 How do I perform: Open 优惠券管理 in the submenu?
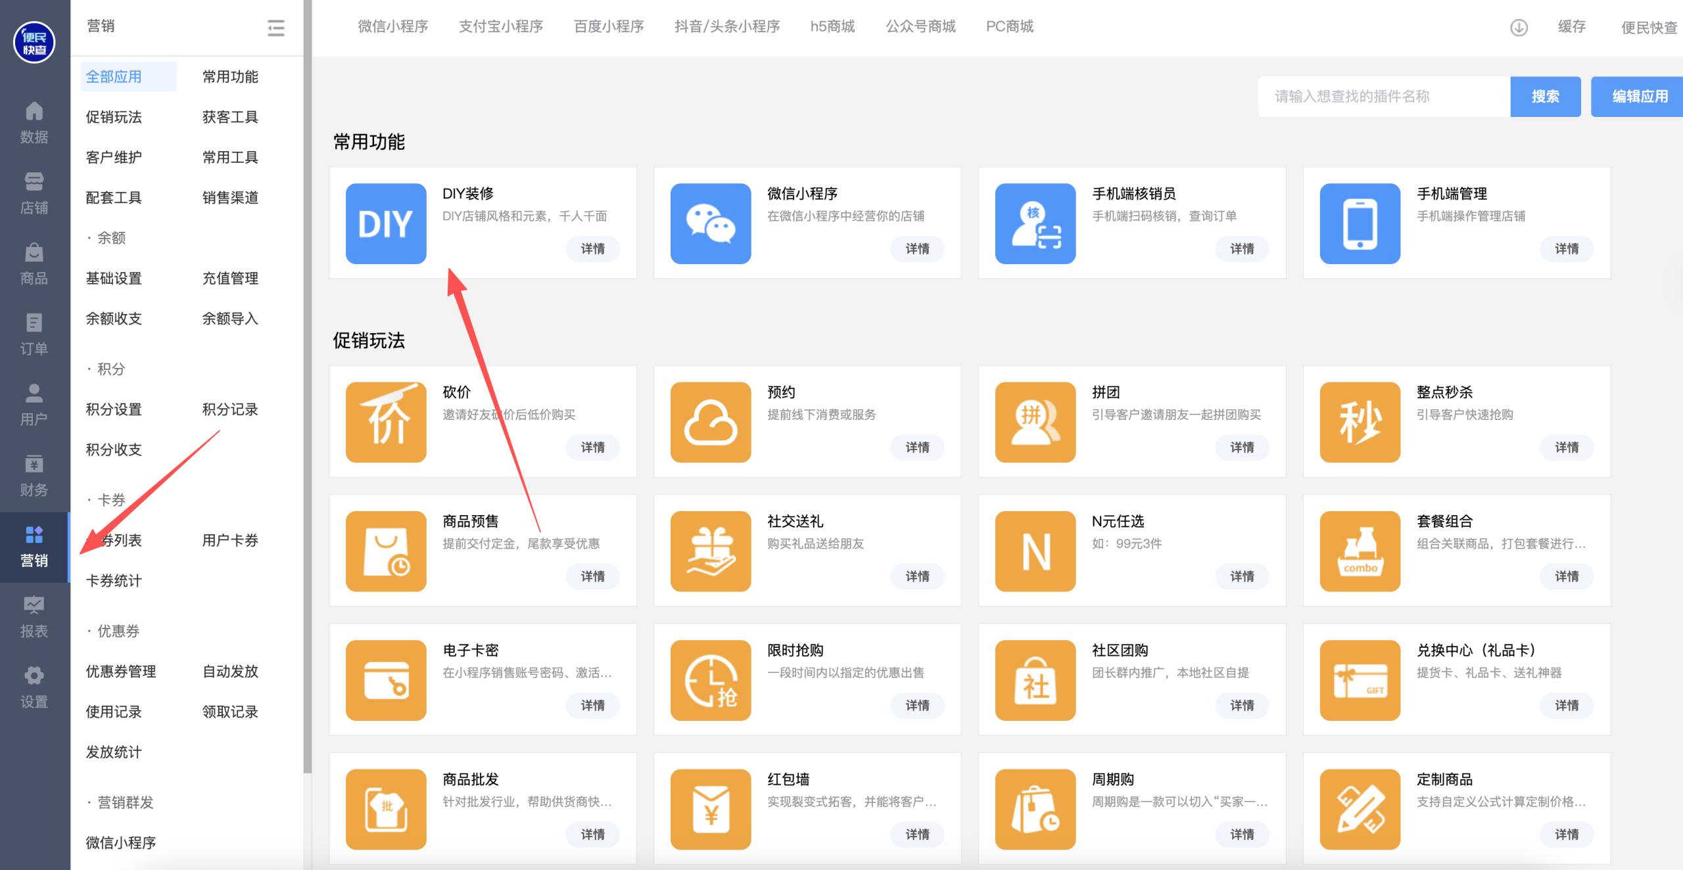point(121,671)
